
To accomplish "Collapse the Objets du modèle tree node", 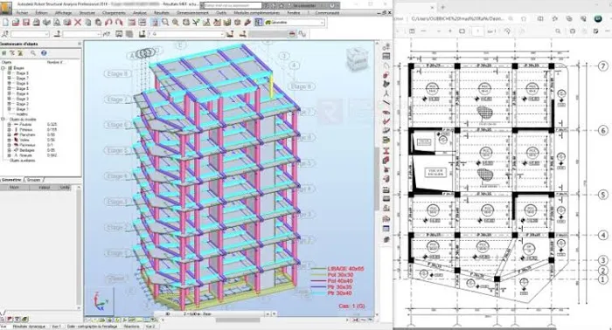I will [3, 120].
